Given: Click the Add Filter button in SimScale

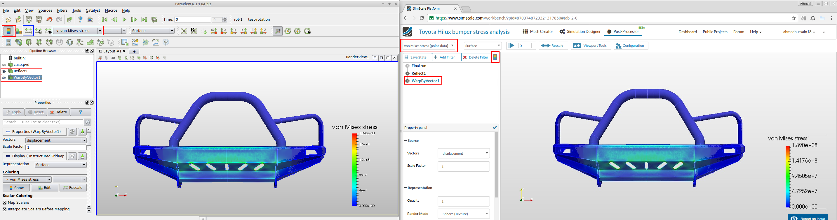Looking at the screenshot, I should point(446,57).
